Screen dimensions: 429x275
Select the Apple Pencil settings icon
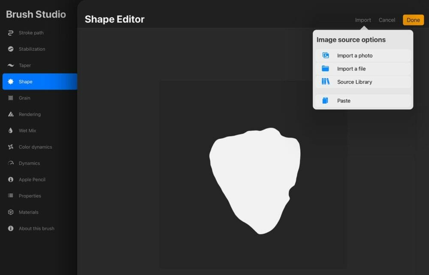[x=10, y=179]
